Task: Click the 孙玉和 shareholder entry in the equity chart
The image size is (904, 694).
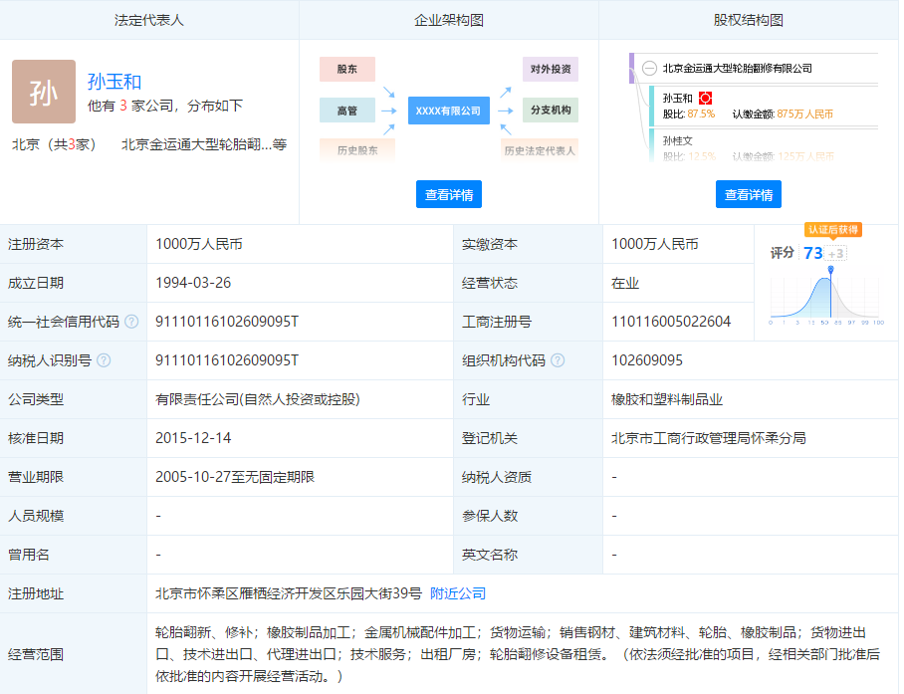Action: pyautogui.click(x=677, y=99)
